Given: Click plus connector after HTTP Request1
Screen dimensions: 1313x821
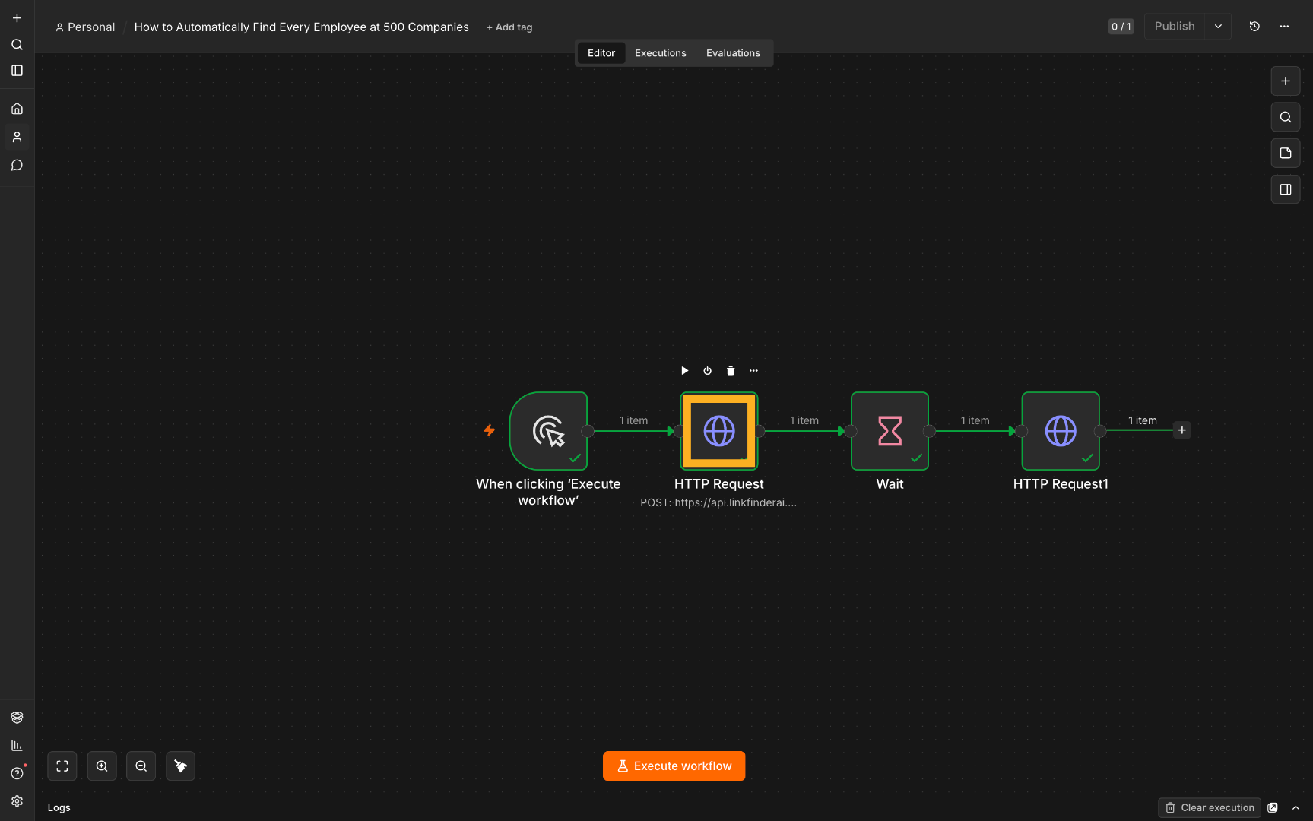Looking at the screenshot, I should (1181, 430).
